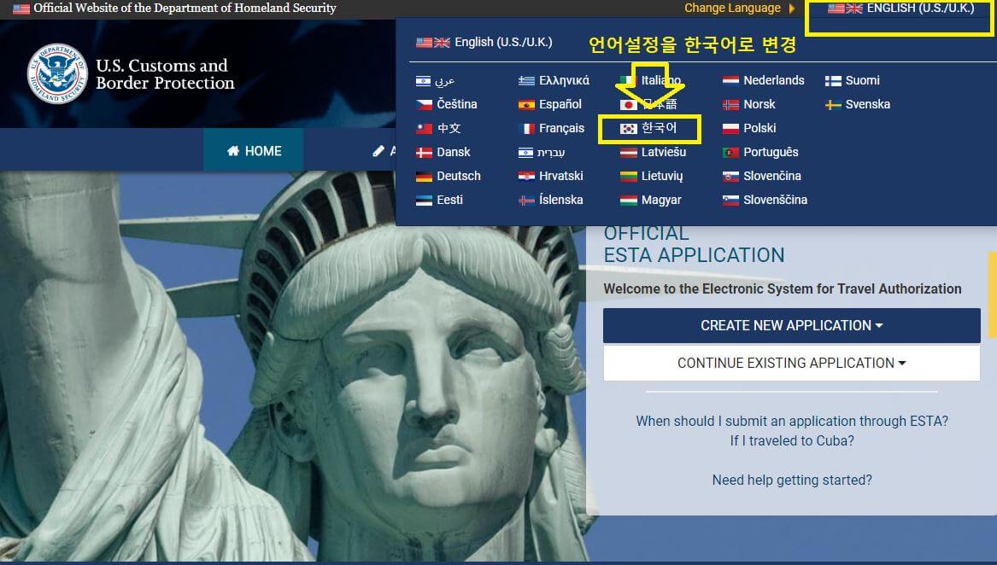Click the Portuguese flag icon beside Português
Viewport: 997px width, 565px height.
point(730,153)
